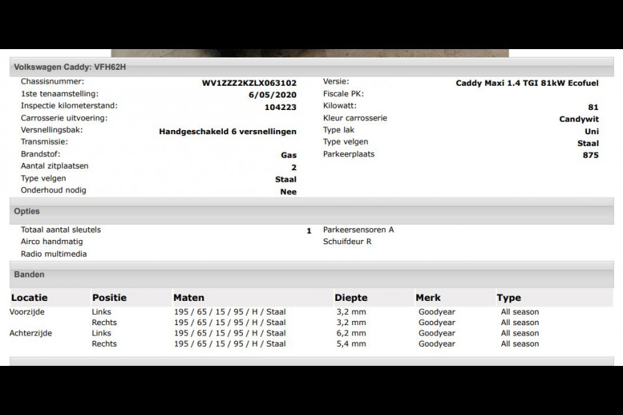Click the Airco handmatig option
Viewport: 623px width, 415px height.
coord(52,242)
